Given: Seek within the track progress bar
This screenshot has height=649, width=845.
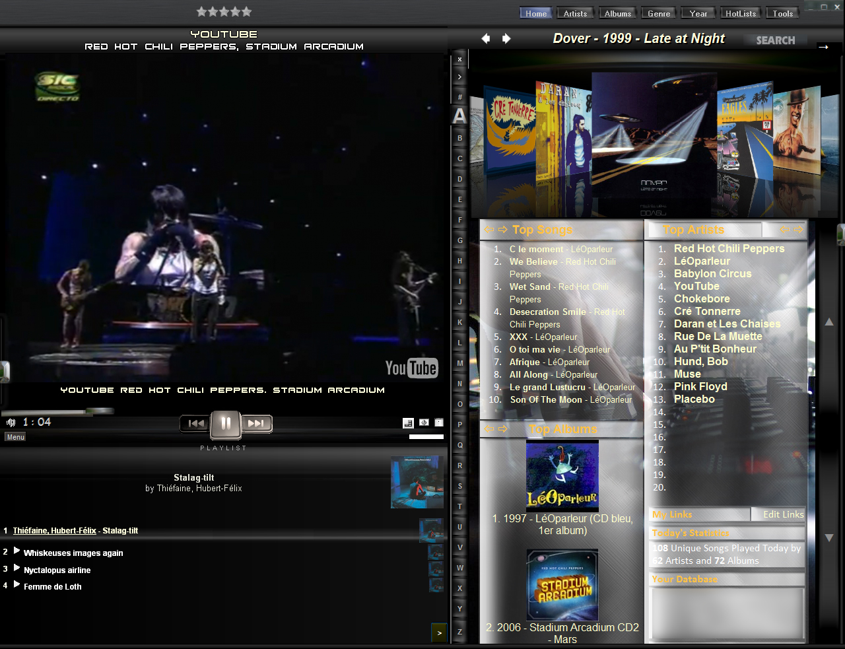Looking at the screenshot, I should pyautogui.click(x=57, y=412).
